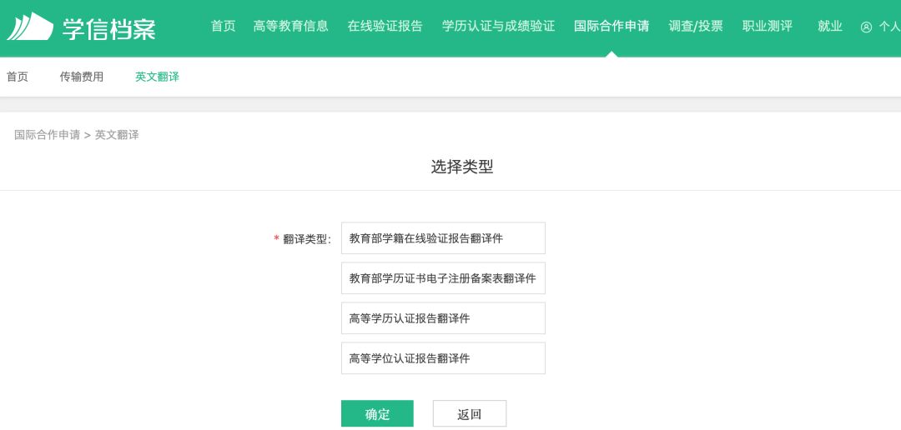The width and height of the screenshot is (901, 430).
Task: Open the 就业 menu item
Action: [x=830, y=26]
